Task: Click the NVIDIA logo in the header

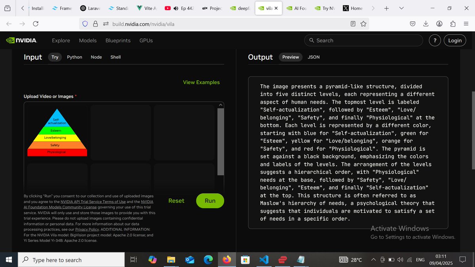Action: click(x=21, y=40)
